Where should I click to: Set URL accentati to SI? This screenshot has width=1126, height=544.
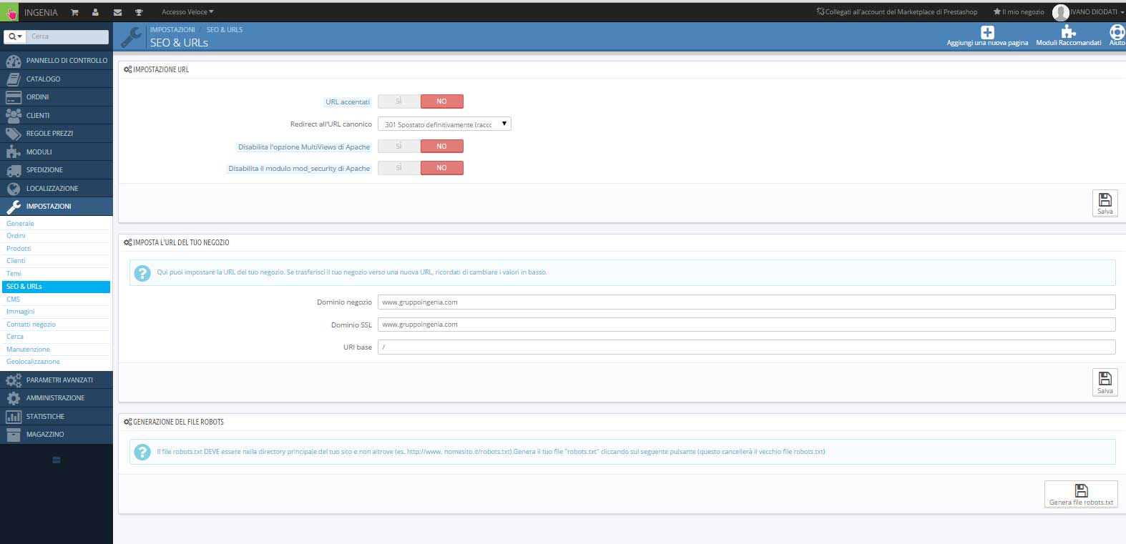pos(399,102)
